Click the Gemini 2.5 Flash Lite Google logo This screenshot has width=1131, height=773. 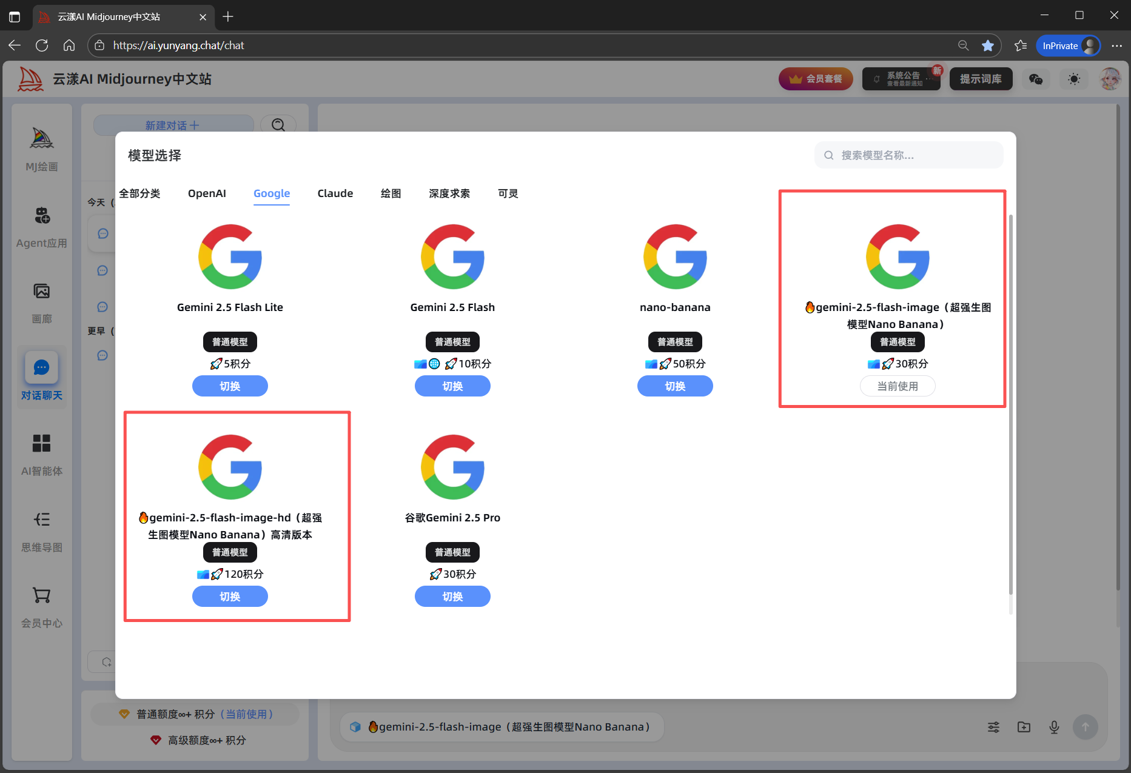230,256
